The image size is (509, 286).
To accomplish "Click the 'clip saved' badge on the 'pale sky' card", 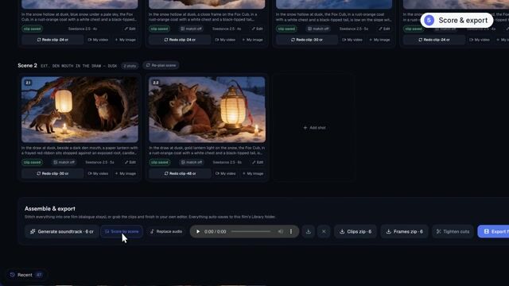I will 32,29.
